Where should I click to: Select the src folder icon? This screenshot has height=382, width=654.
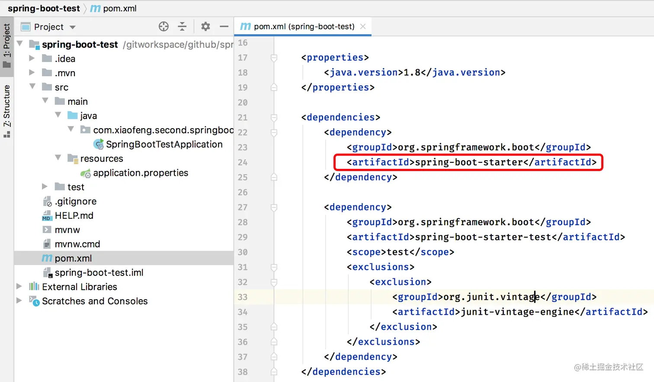(47, 87)
